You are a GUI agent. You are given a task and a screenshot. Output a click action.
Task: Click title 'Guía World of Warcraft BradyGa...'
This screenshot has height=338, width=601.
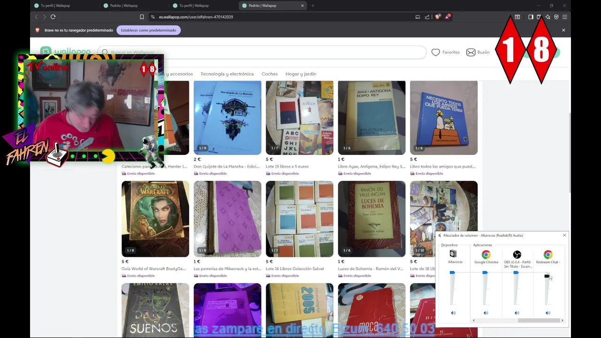coord(154,269)
